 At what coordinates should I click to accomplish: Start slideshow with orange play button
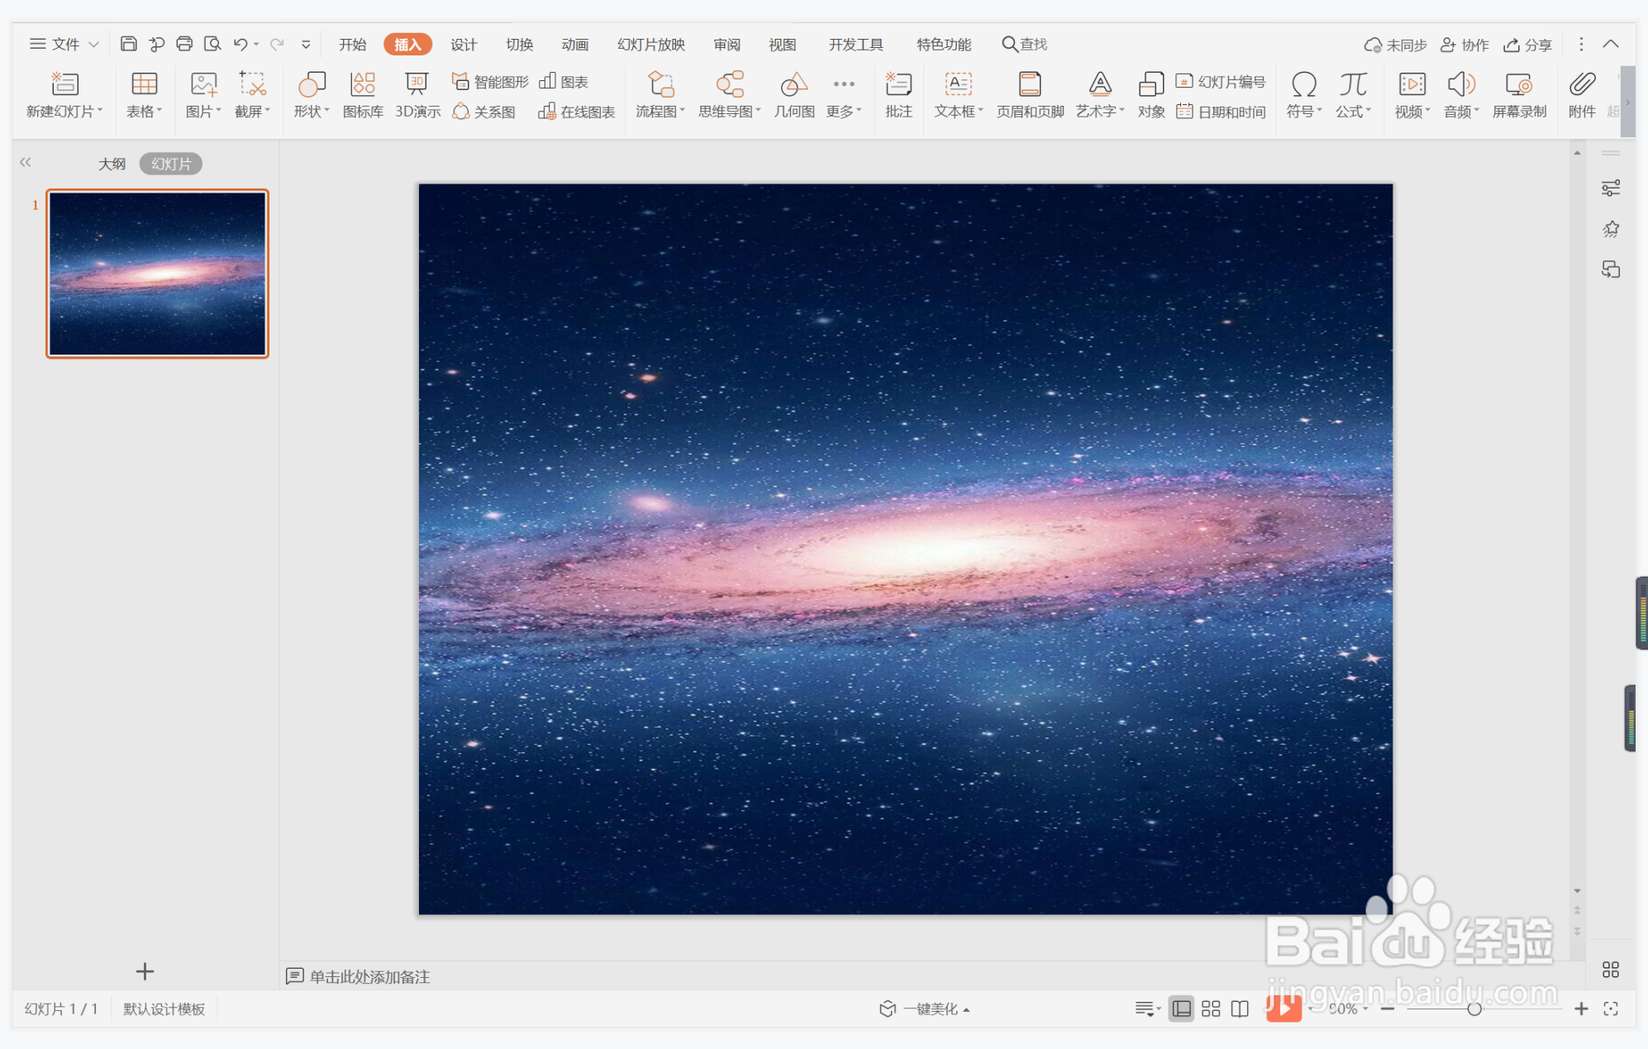tap(1284, 1008)
